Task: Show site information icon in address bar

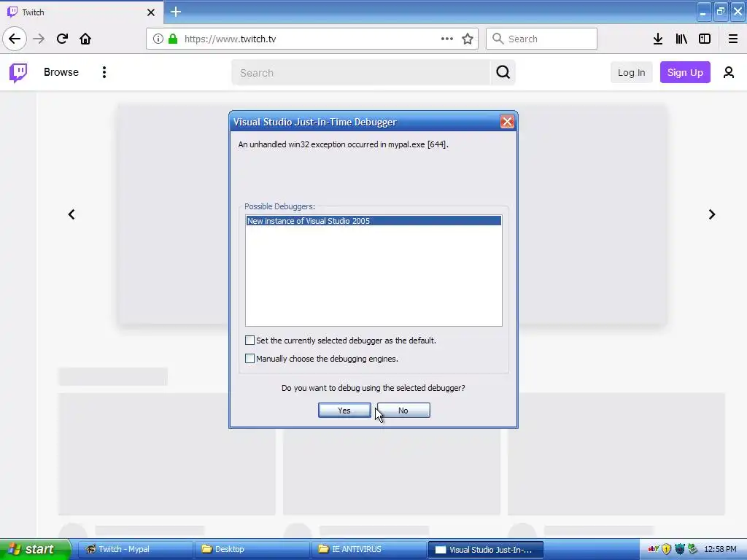Action: (x=158, y=39)
